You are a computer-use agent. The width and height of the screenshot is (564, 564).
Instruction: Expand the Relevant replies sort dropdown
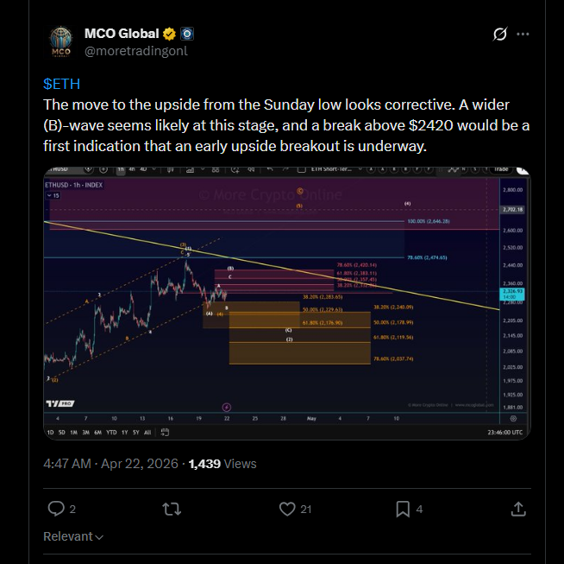click(x=73, y=536)
